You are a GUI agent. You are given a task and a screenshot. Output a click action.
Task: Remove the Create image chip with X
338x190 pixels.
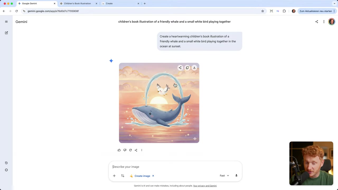tap(153, 176)
